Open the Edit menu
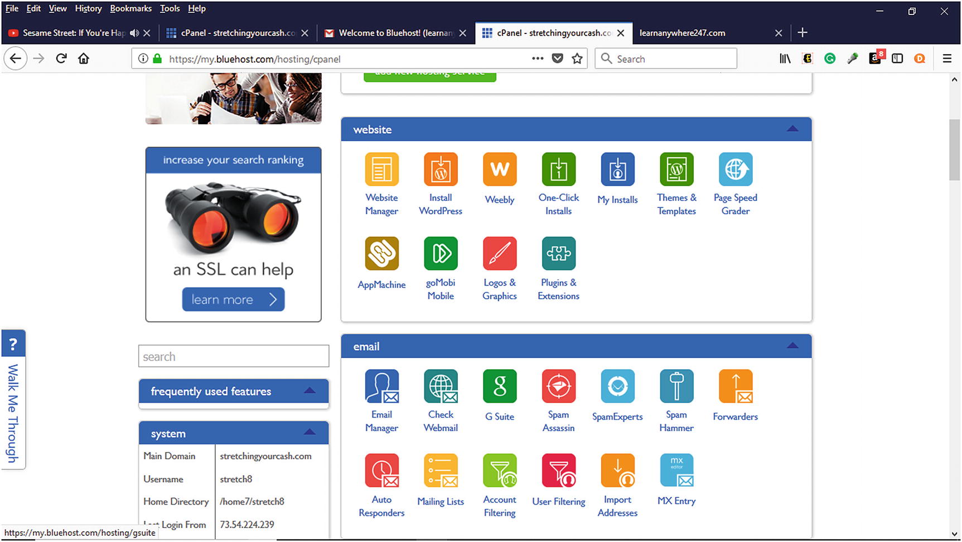Viewport: 962px width, 542px height. [33, 8]
